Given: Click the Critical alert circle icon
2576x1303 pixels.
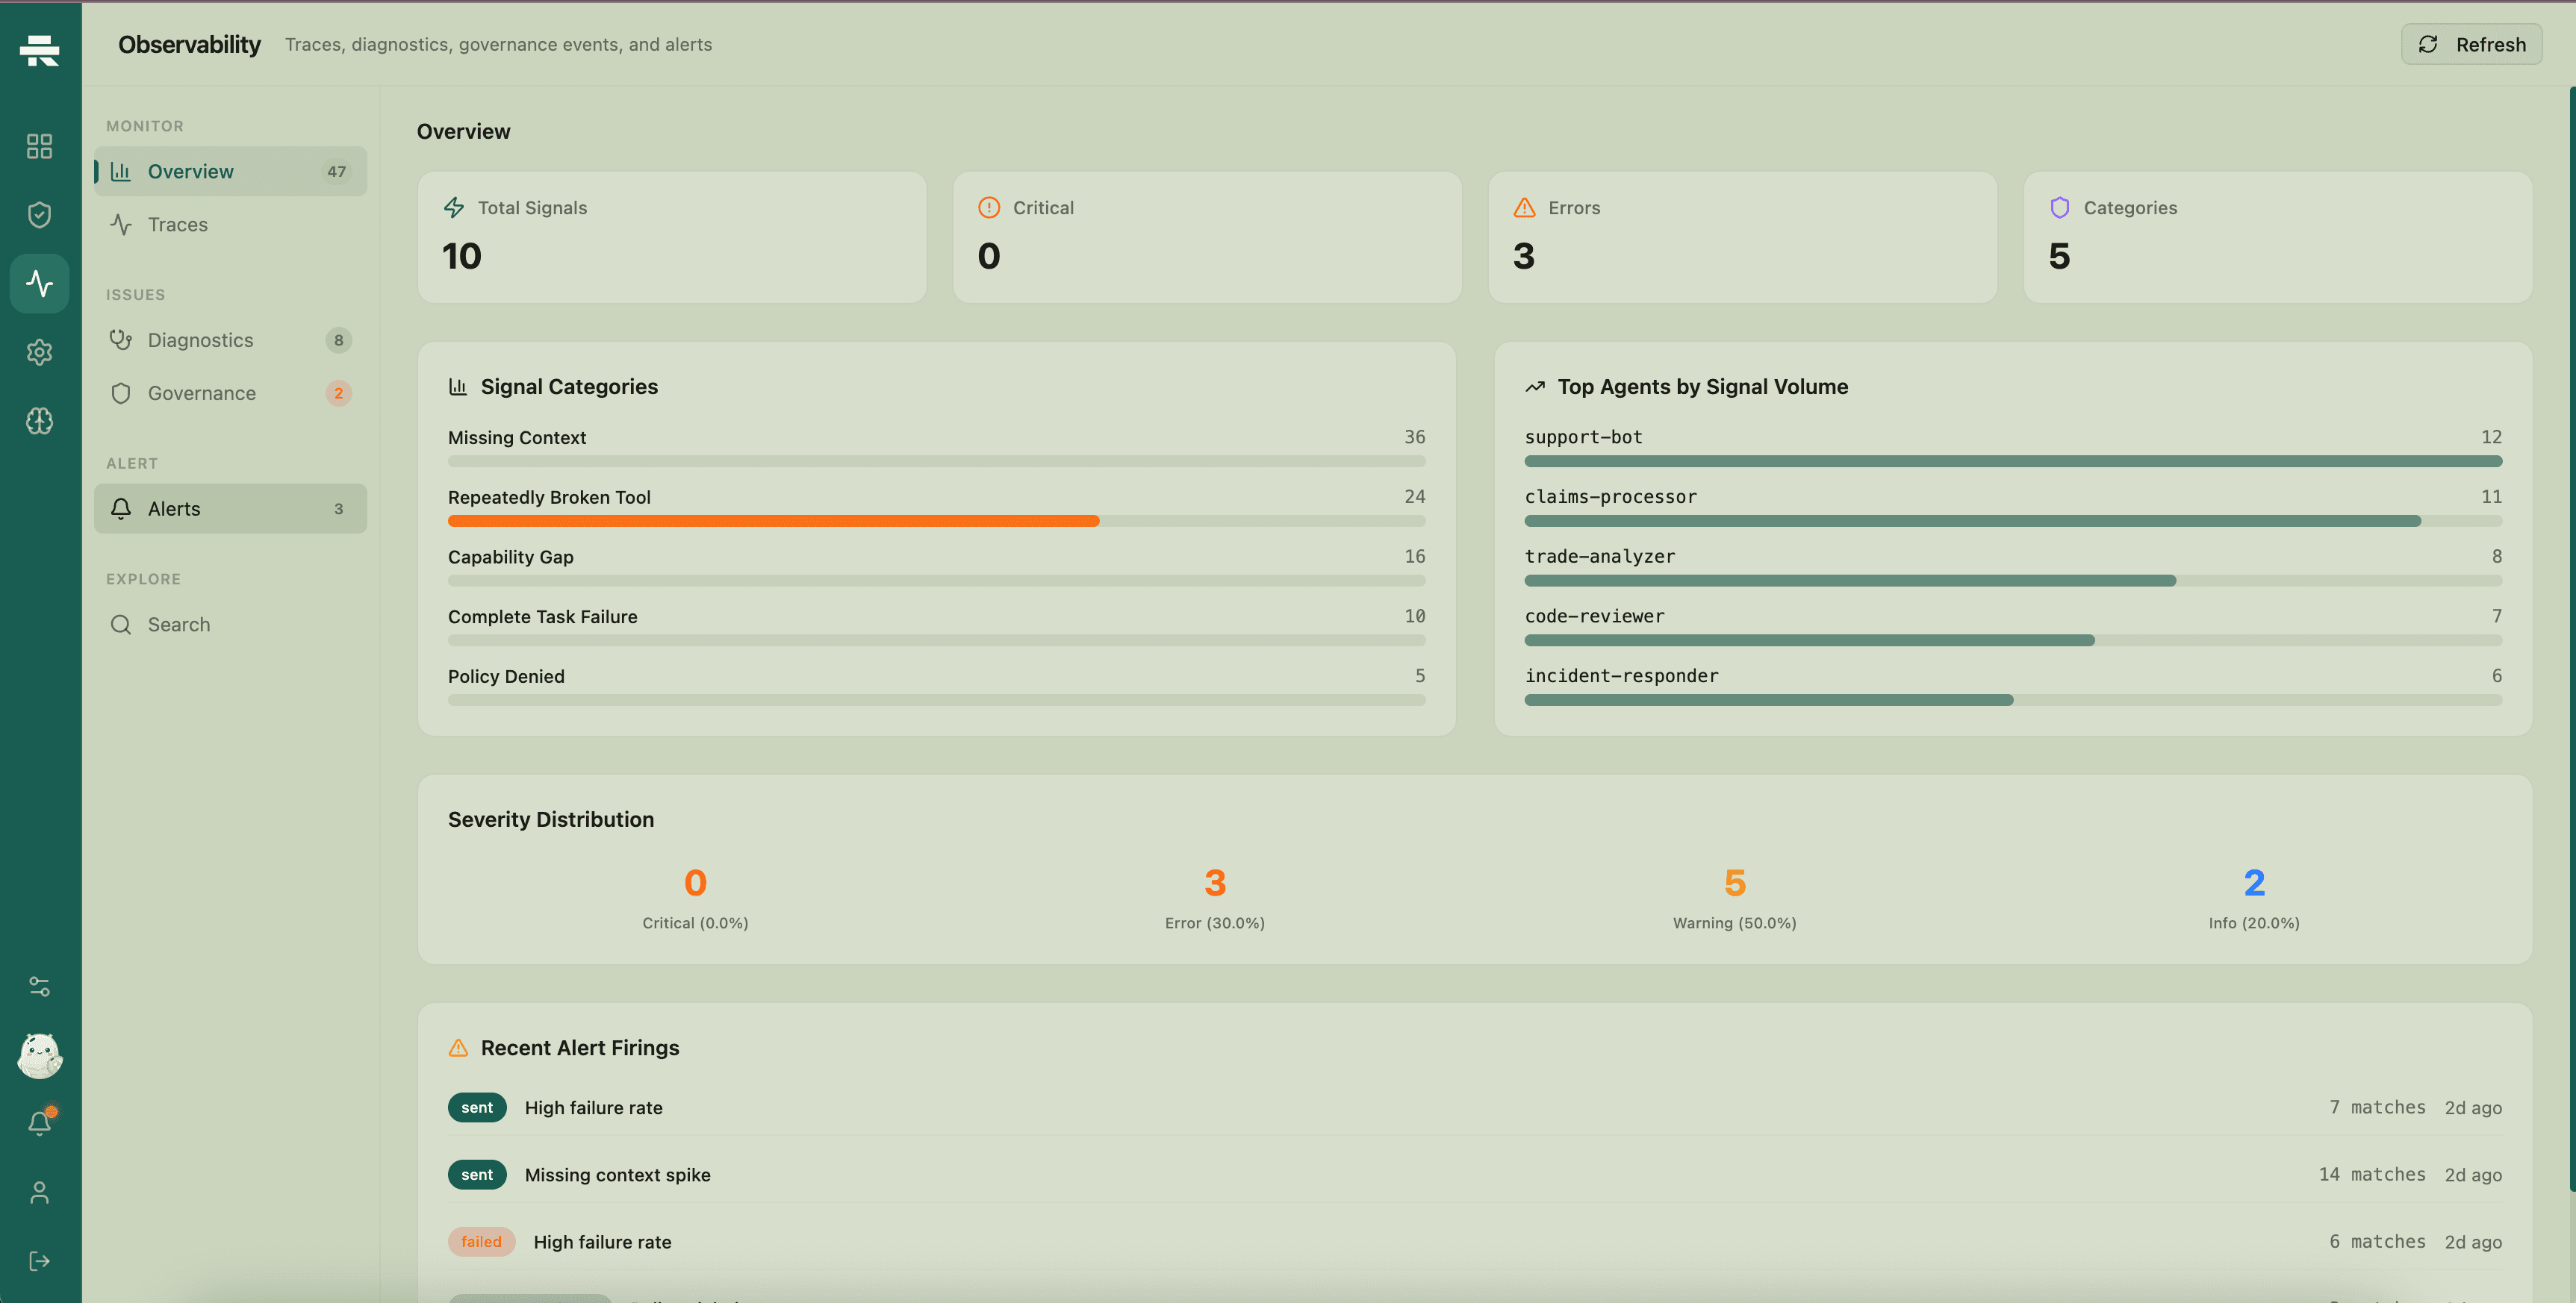Looking at the screenshot, I should pos(989,208).
